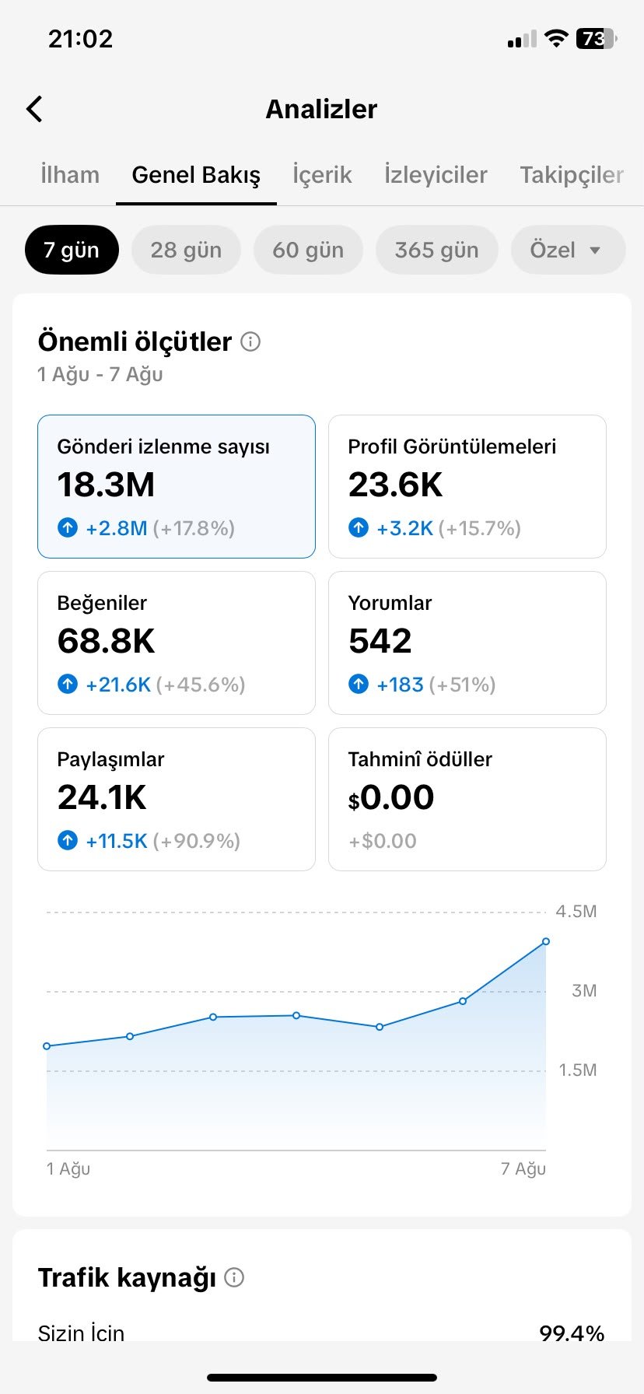Viewport: 644px width, 1394px height.
Task: Switch to the İlham tab
Action: (x=70, y=174)
